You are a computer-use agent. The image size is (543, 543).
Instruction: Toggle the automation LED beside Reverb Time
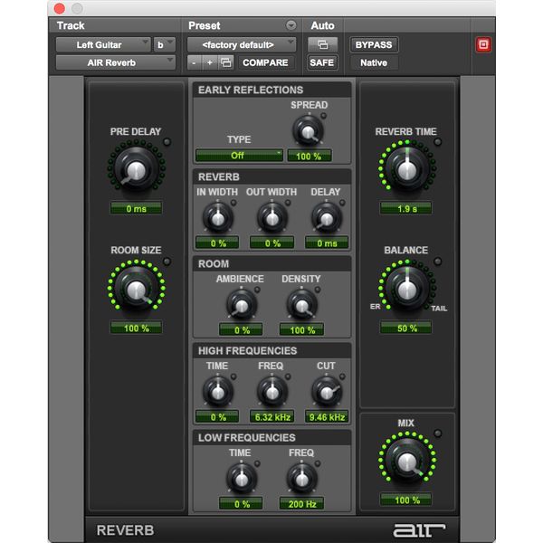click(438, 142)
